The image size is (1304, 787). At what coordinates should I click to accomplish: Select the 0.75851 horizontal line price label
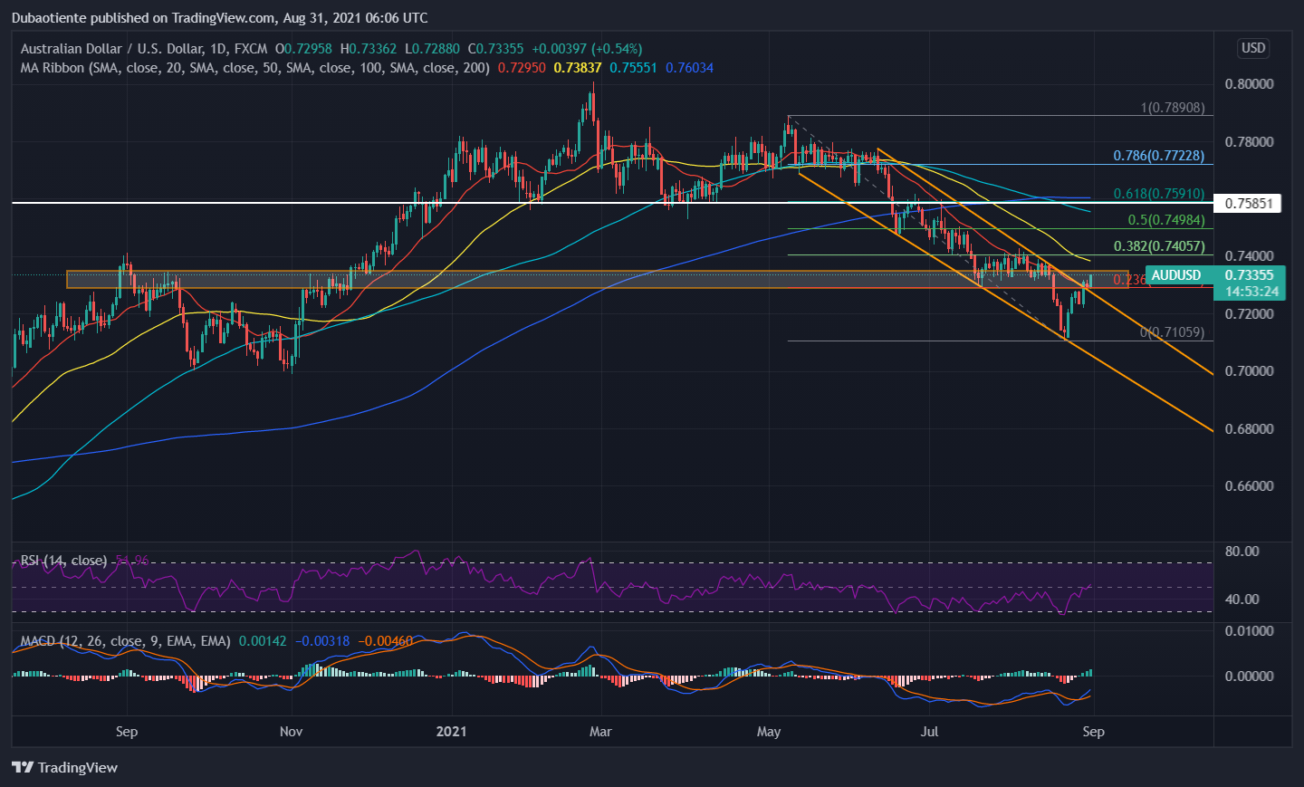point(1249,203)
